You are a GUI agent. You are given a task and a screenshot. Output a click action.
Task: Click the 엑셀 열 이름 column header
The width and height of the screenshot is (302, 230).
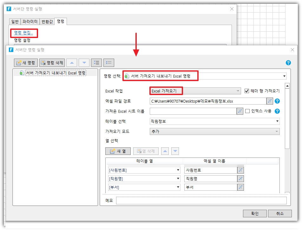click(214, 161)
